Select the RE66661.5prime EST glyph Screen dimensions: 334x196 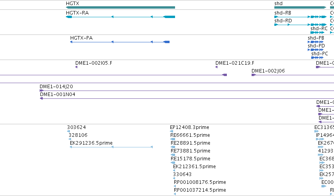click(173, 139)
